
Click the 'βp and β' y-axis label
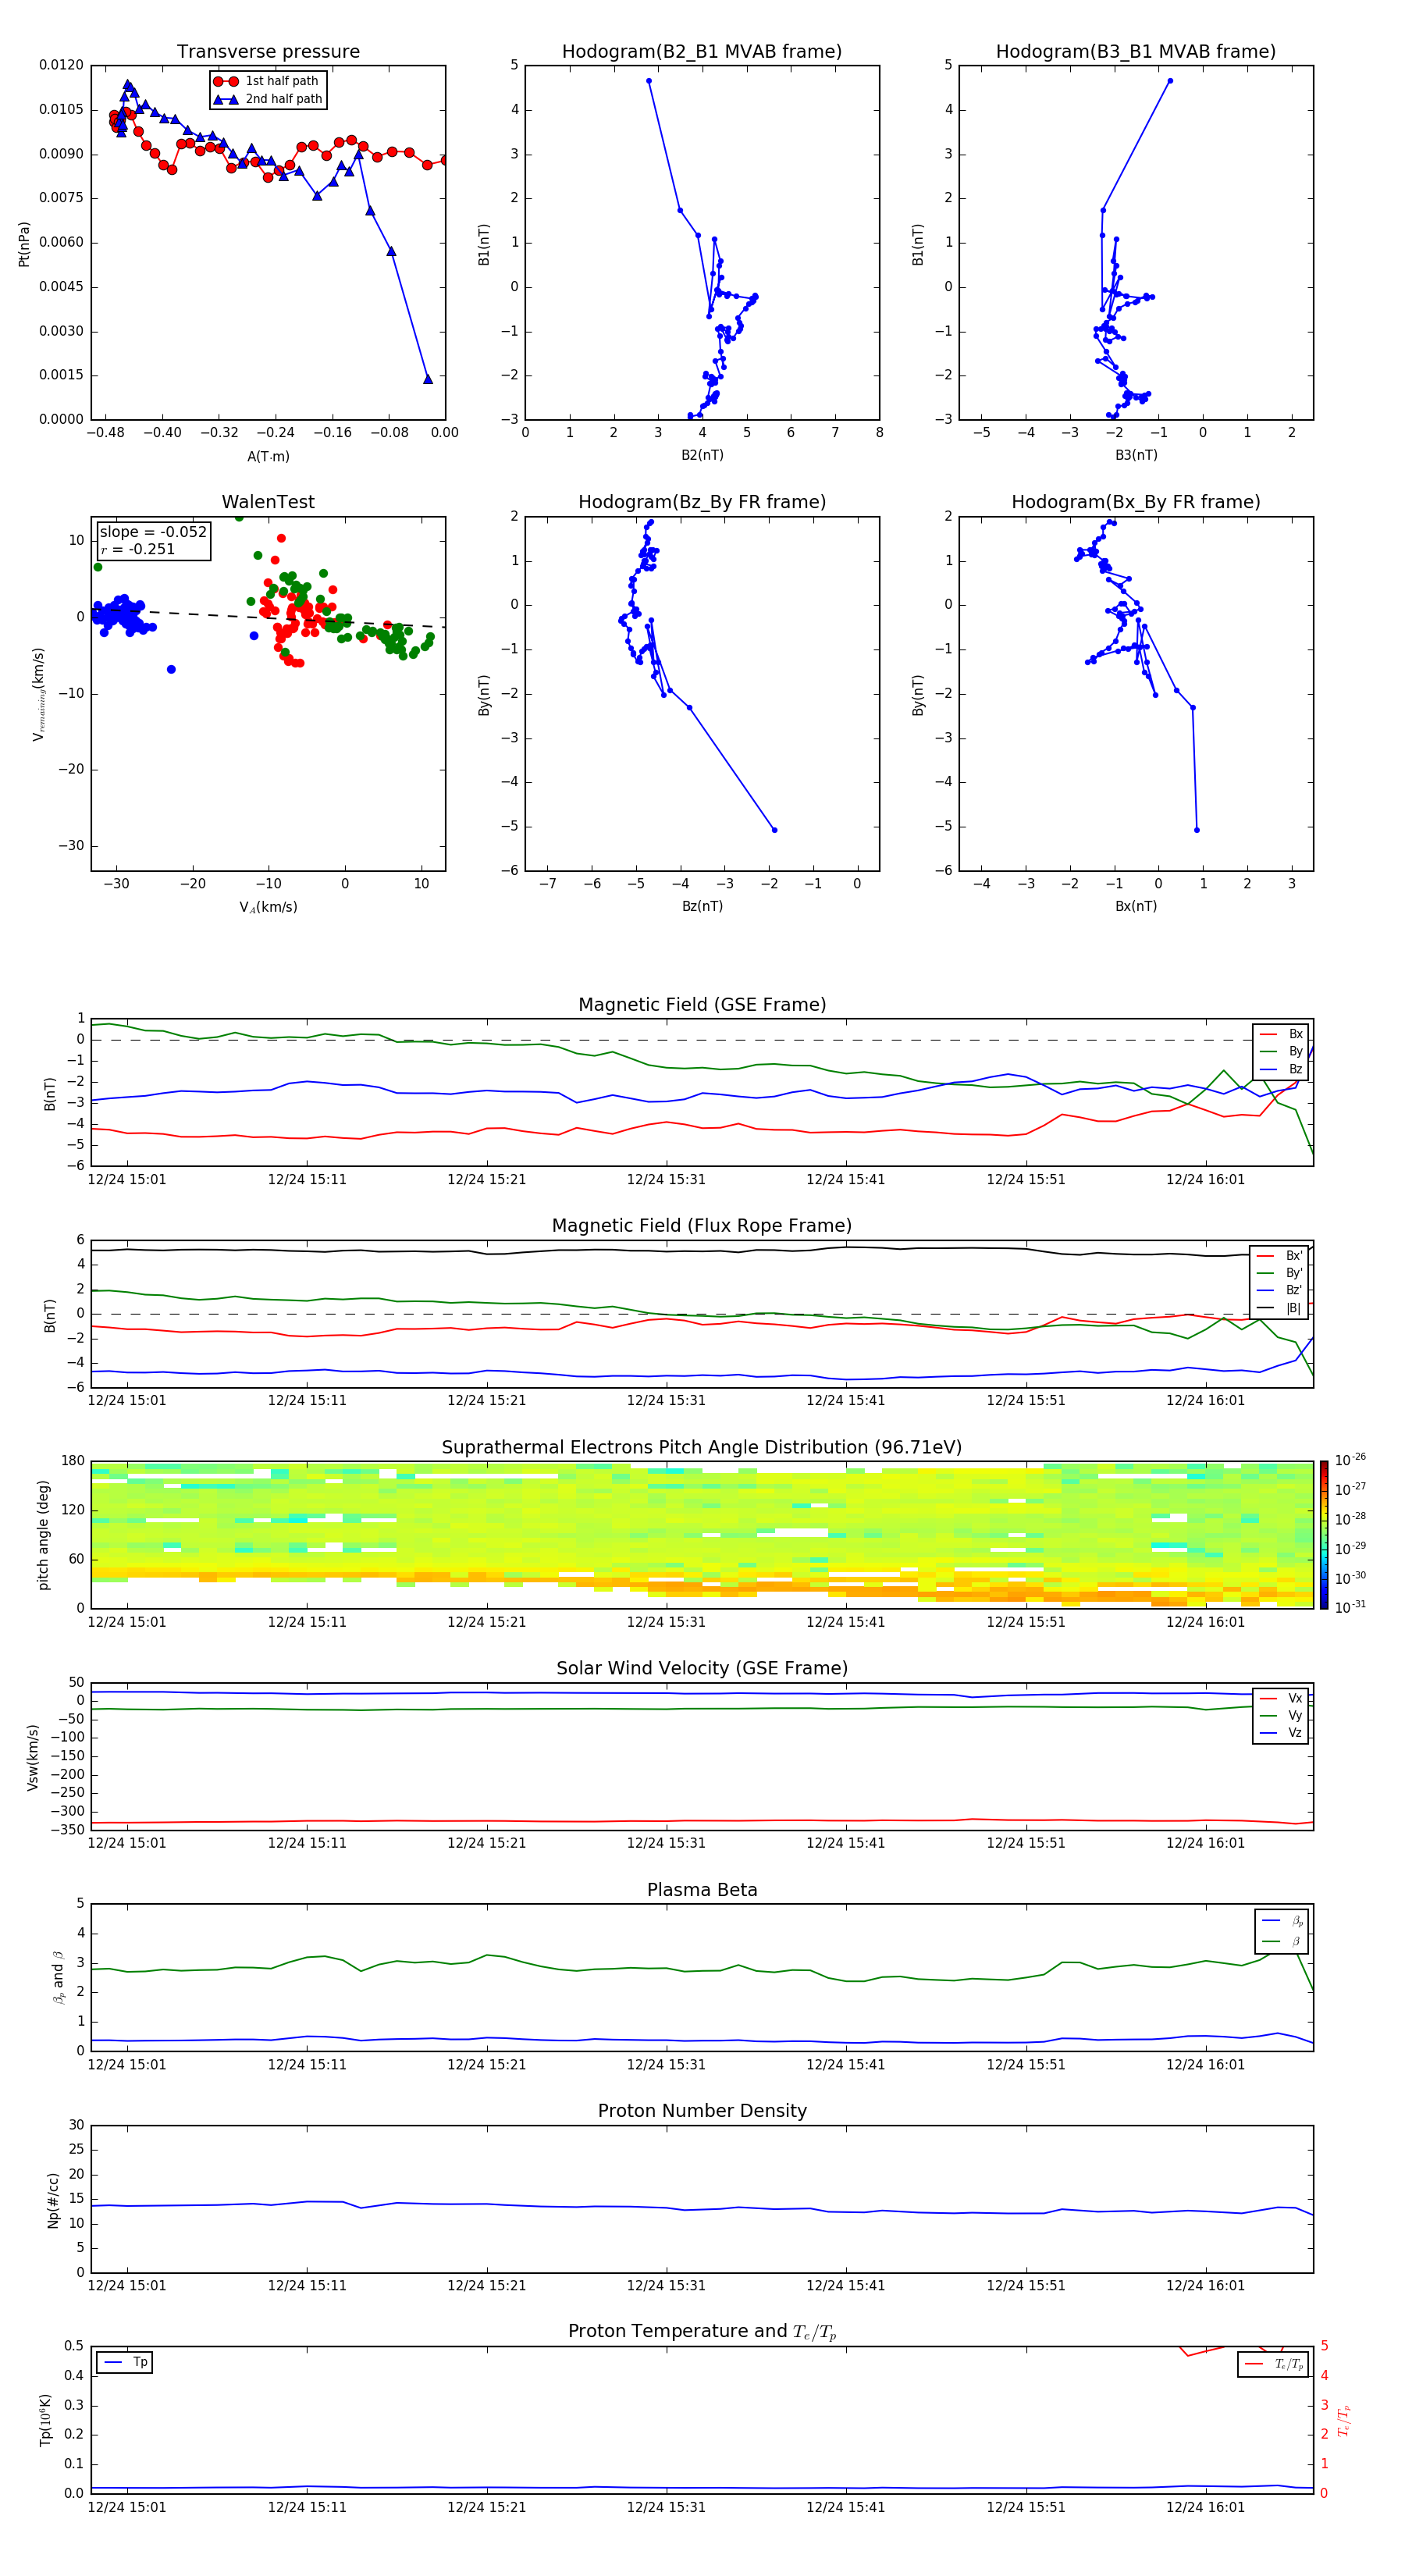coord(58,1977)
